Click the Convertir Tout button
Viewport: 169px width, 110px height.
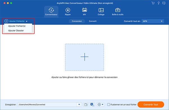point(151,104)
